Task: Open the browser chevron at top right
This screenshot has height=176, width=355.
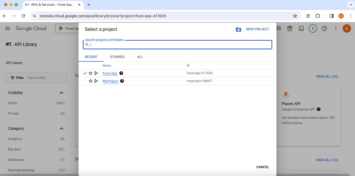Action: point(351,4)
